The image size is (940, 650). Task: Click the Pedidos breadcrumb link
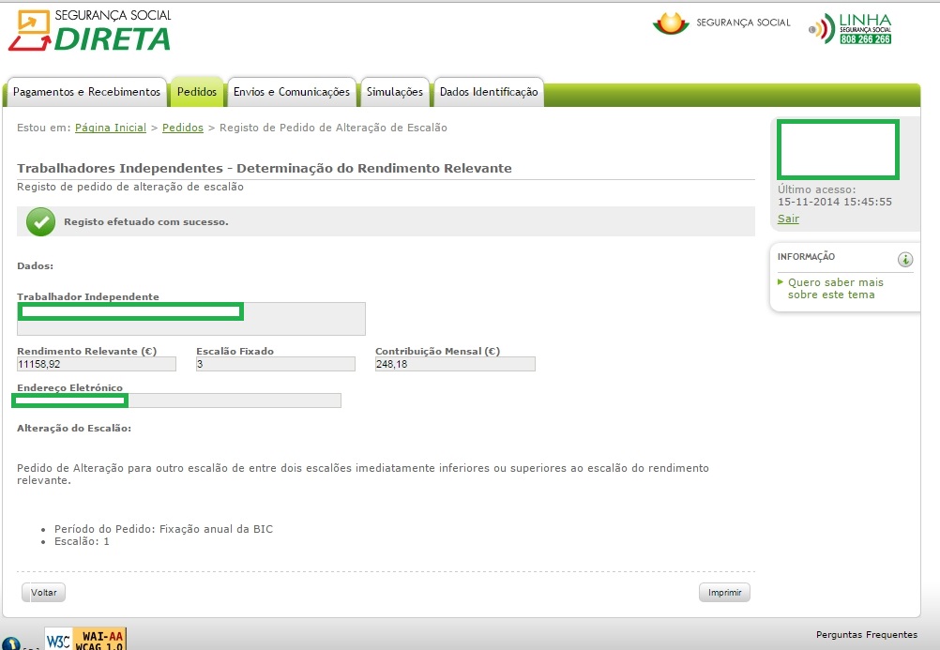(x=183, y=128)
